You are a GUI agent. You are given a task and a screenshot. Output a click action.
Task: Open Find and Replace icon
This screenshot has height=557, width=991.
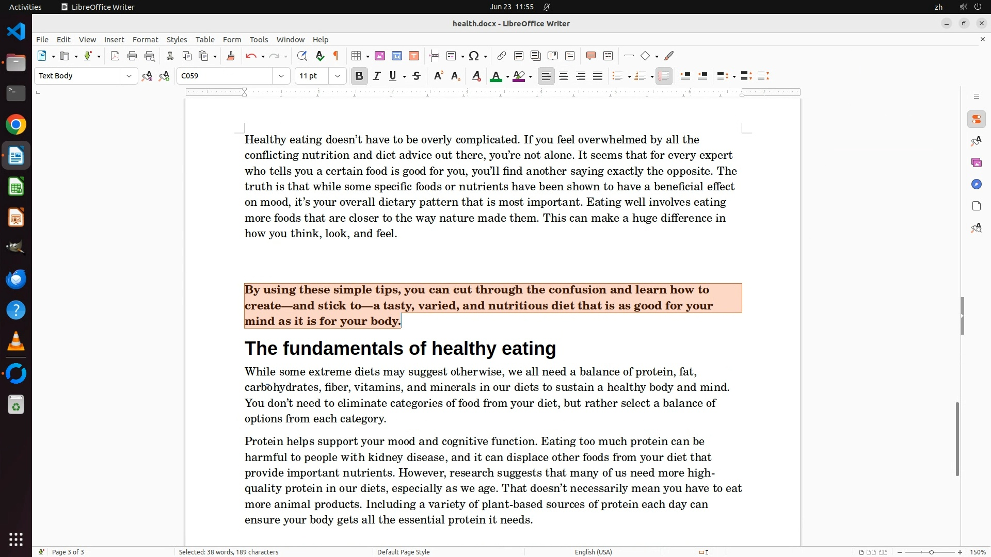302,56
